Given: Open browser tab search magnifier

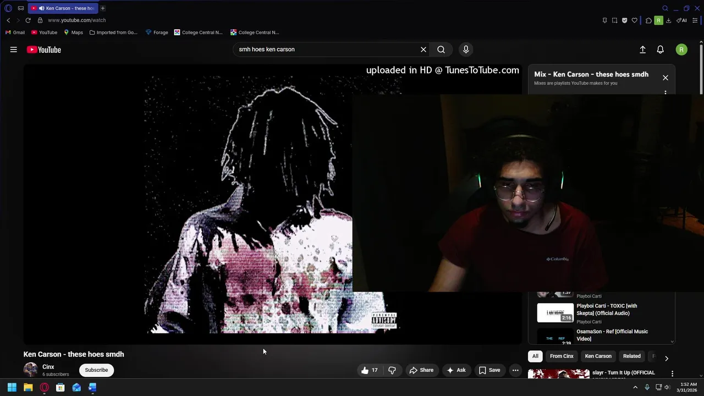Looking at the screenshot, I should [x=665, y=8].
